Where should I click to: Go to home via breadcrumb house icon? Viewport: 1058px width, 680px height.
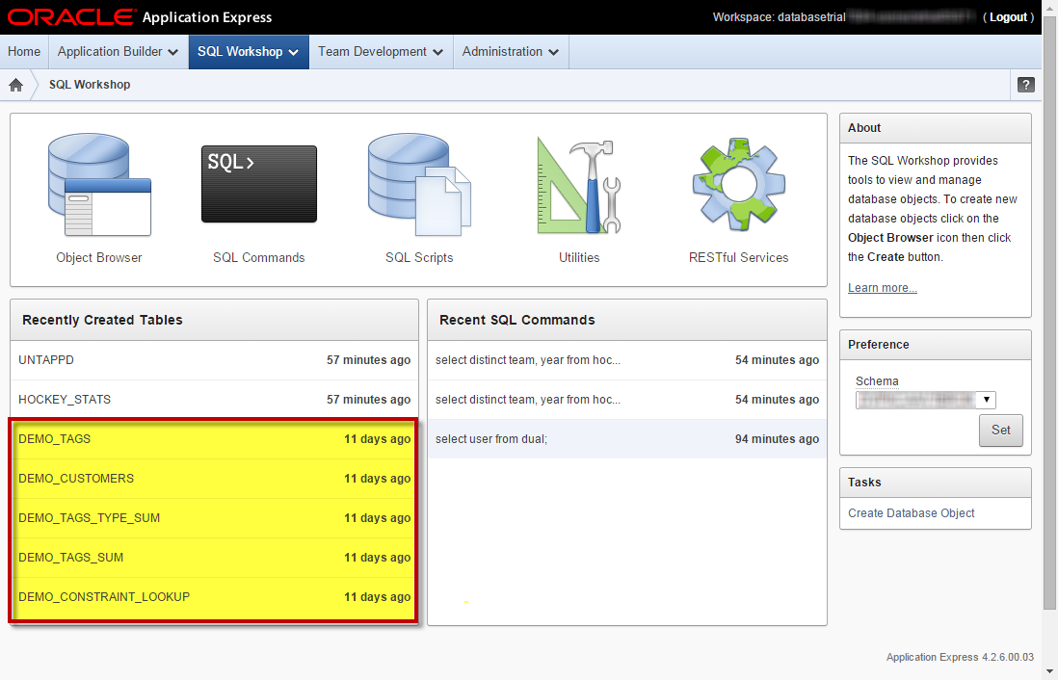point(15,85)
